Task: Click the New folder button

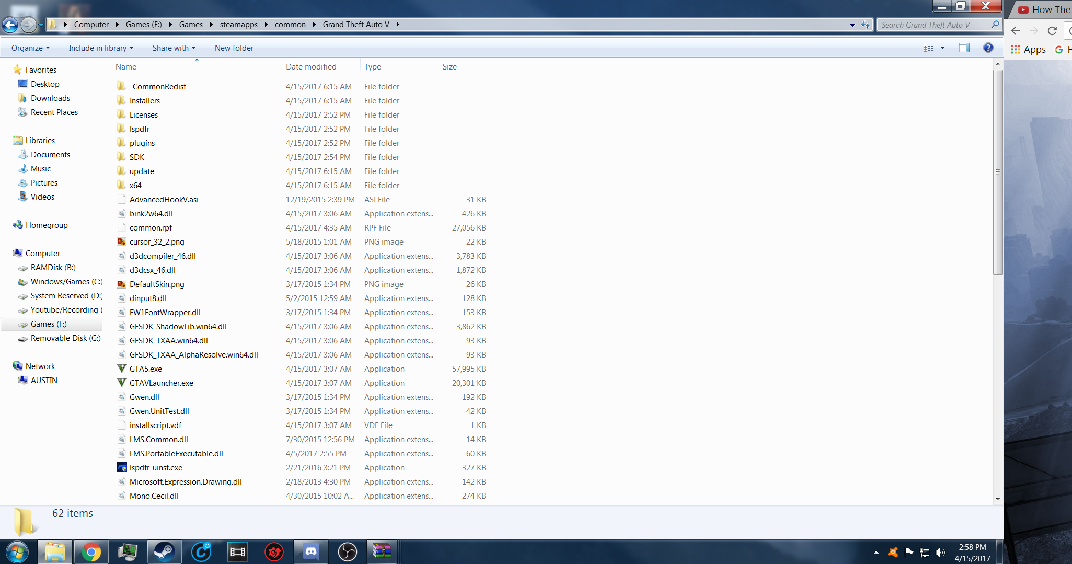Action: click(234, 48)
